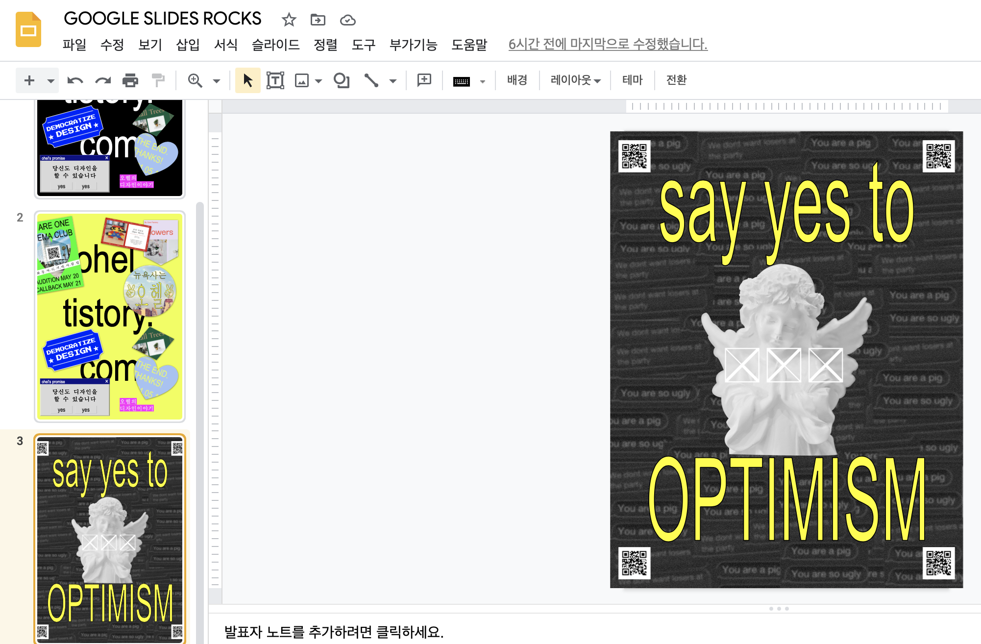Open the zoom level dropdown arrow
The height and width of the screenshot is (644, 981).
pyautogui.click(x=217, y=81)
